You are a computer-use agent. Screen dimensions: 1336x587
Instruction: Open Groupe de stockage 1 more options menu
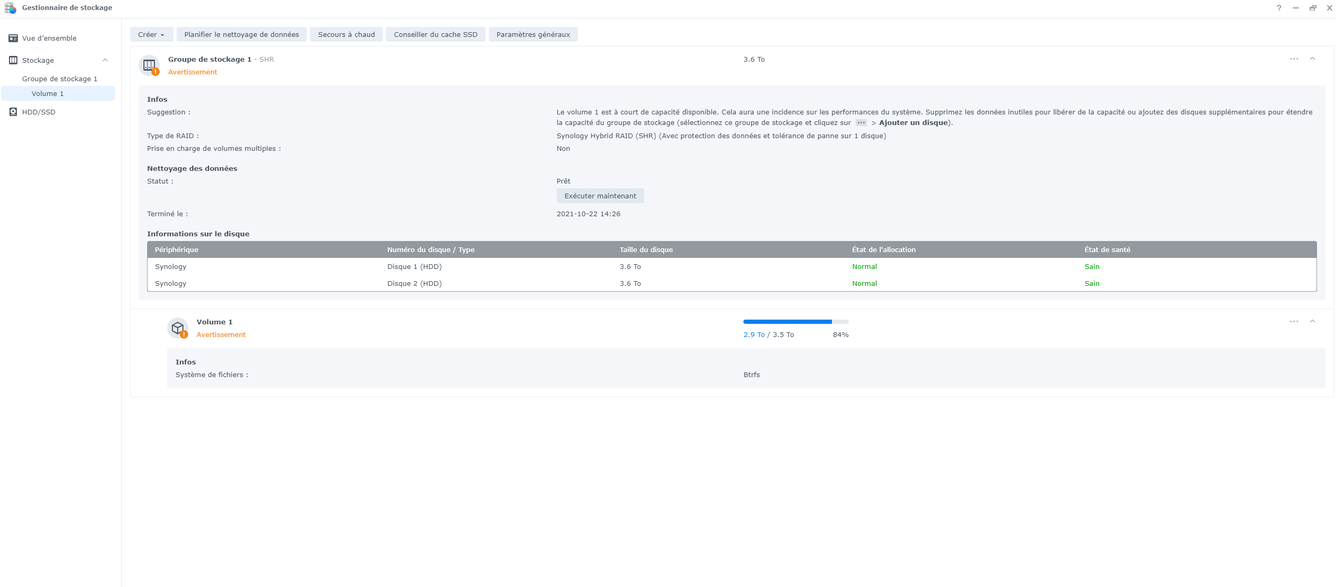pyautogui.click(x=1294, y=59)
